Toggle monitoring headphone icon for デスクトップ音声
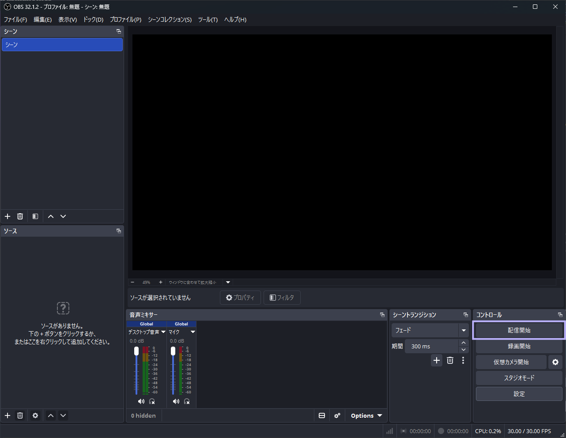Screen dimensions: 566x438 point(152,401)
